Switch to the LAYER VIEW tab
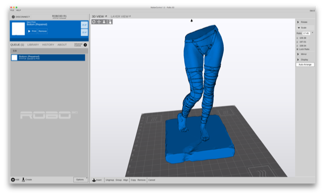 point(120,16)
